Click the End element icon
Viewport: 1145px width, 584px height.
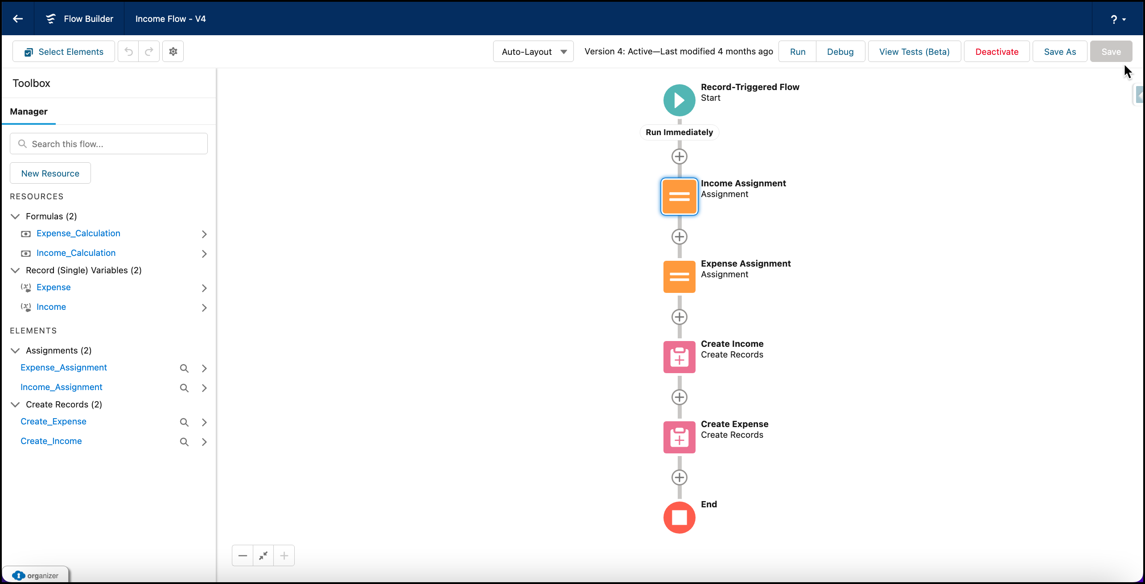(x=679, y=518)
